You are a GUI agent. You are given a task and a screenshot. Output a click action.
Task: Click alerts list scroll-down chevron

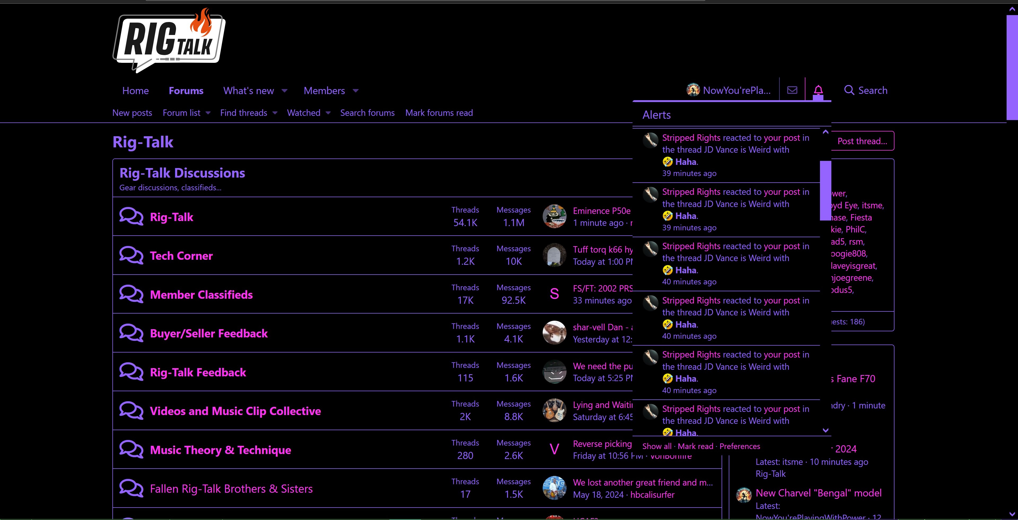click(x=826, y=430)
